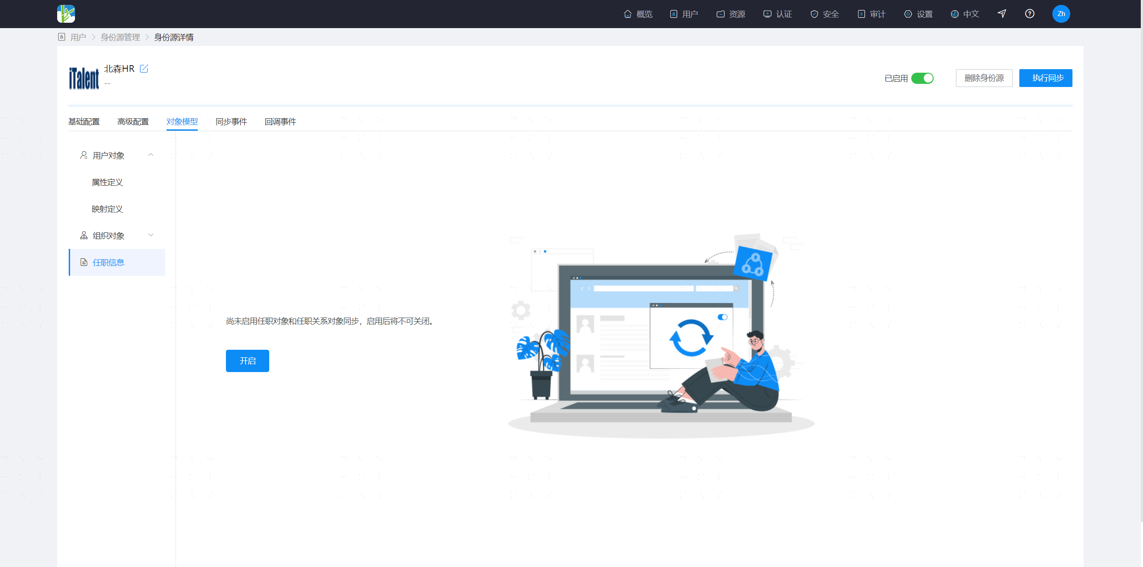Navigate to 身份源管理 breadcrumb link
The width and height of the screenshot is (1143, 567).
pos(120,37)
